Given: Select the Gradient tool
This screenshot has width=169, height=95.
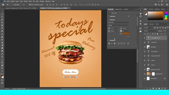Looking at the screenshot, I should (x=2, y=45).
